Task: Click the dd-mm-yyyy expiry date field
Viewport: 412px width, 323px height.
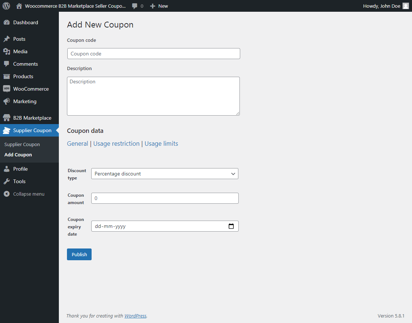Action: [165, 226]
